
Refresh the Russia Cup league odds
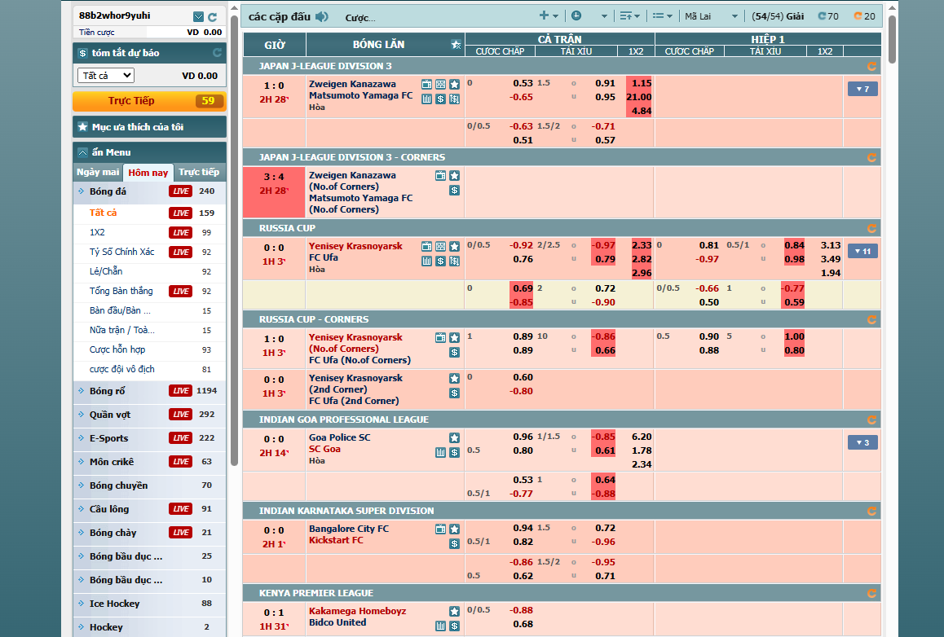(871, 228)
